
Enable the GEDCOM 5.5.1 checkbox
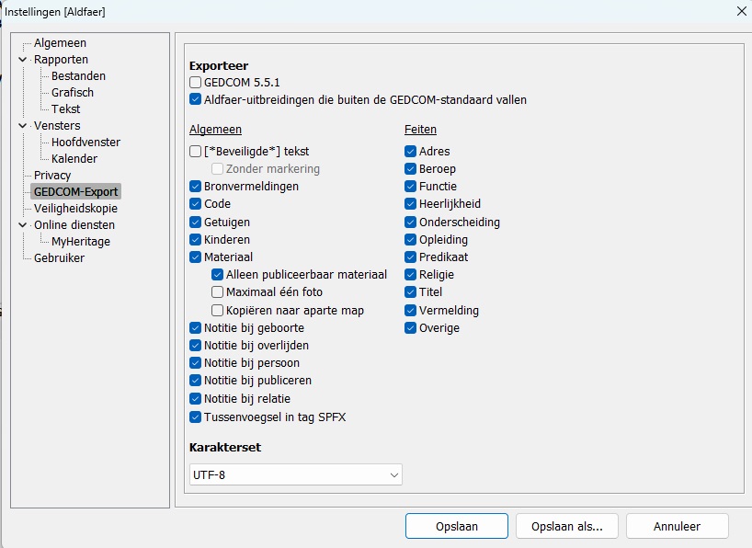pyautogui.click(x=196, y=83)
